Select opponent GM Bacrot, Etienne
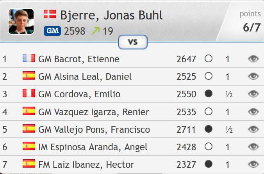This screenshot has height=174, width=264. tap(78, 59)
